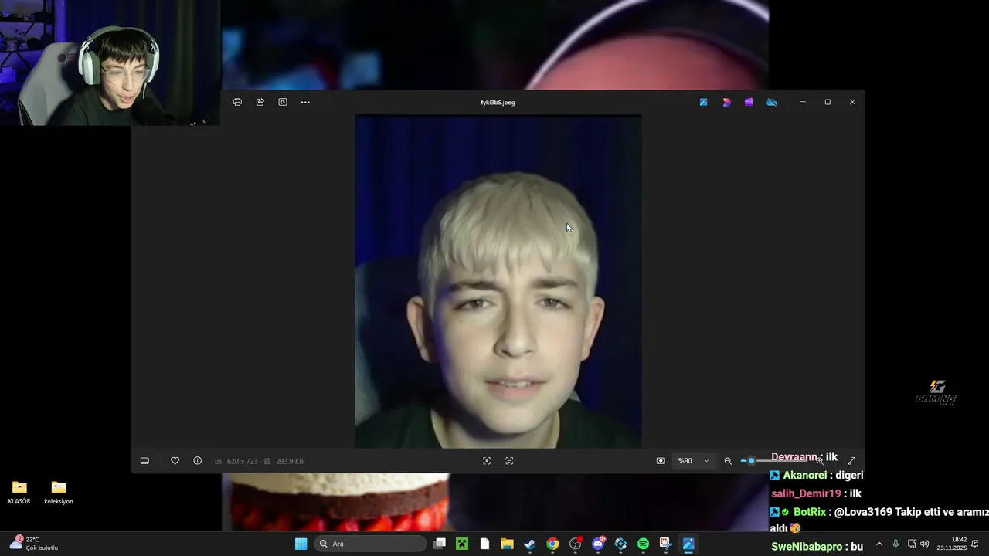Click the volume speaker tray icon
This screenshot has height=556, width=989.
tap(925, 544)
